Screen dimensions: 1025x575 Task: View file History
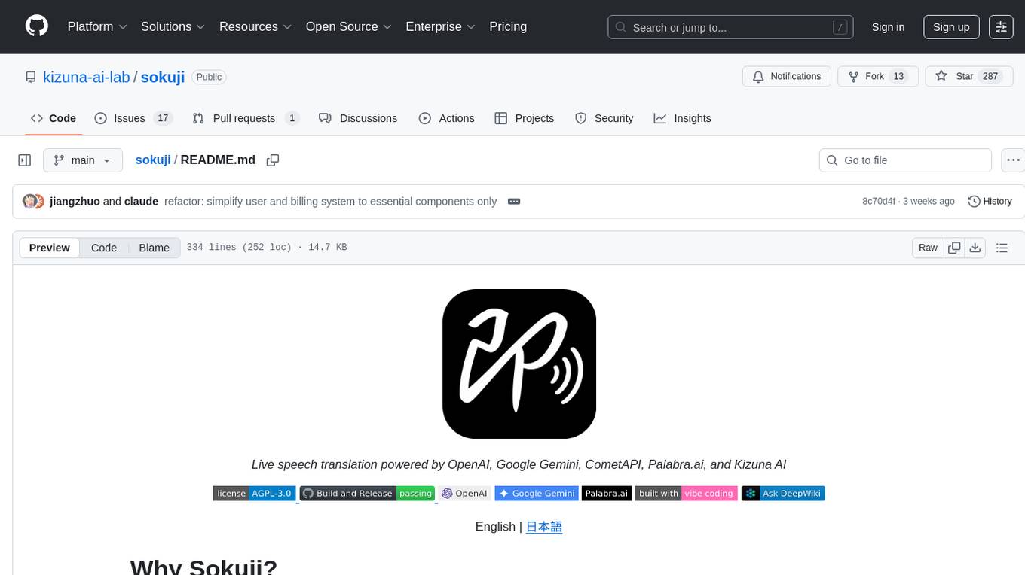click(990, 201)
